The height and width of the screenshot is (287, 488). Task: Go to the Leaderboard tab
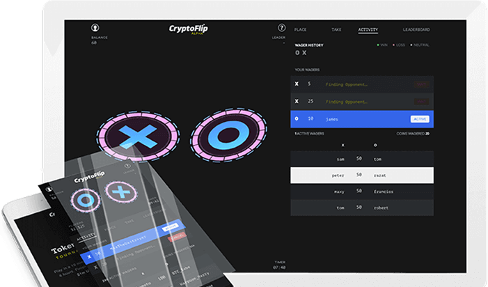click(416, 30)
